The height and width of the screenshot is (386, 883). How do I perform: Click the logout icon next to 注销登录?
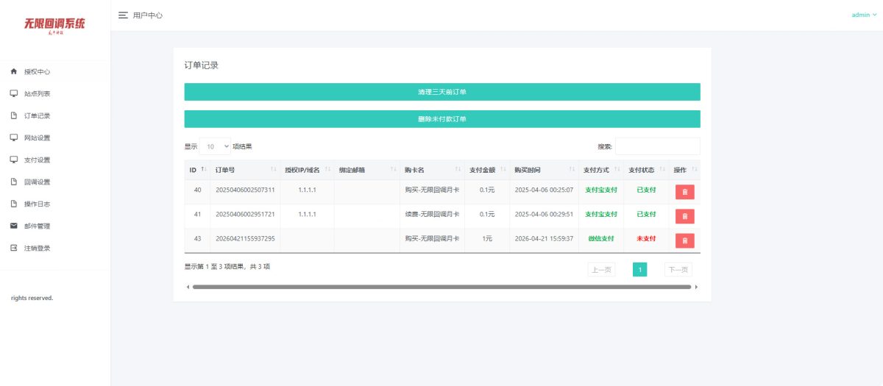coord(13,248)
